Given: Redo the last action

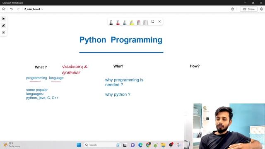Looking at the screenshot, I should click(x=18, y=9).
